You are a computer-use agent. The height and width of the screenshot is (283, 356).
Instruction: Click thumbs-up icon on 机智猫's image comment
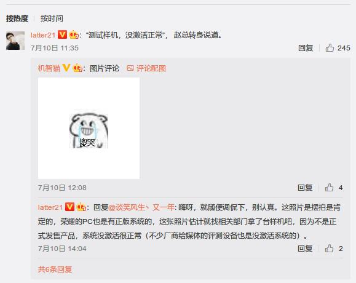329,188
